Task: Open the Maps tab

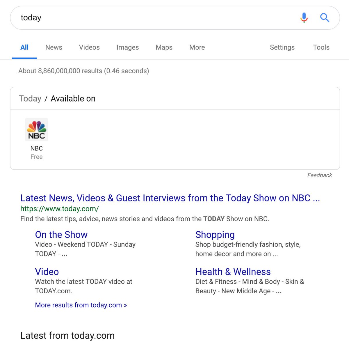Action: click(164, 47)
